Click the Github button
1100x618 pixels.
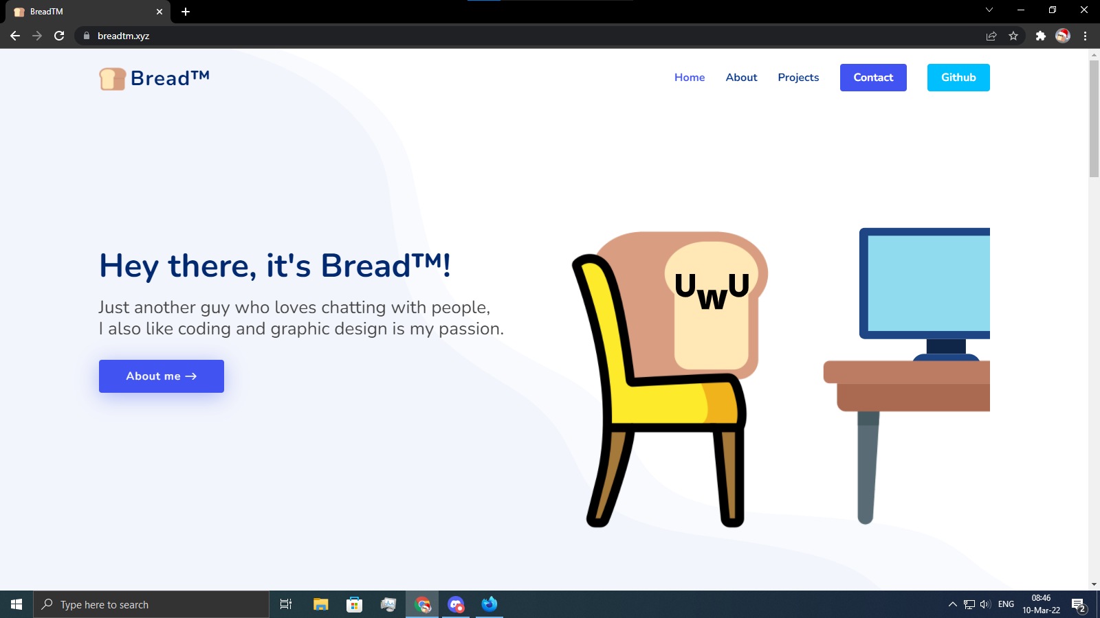coord(958,78)
